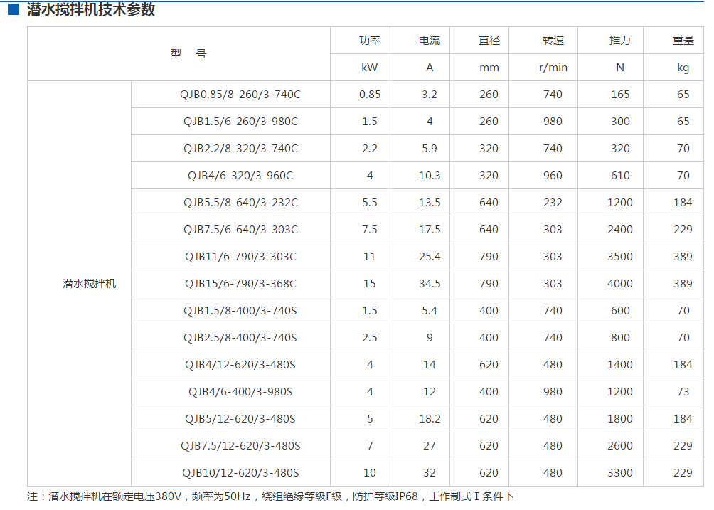The image size is (714, 510).
Task: Click the 直径 column header
Action: pyautogui.click(x=488, y=40)
